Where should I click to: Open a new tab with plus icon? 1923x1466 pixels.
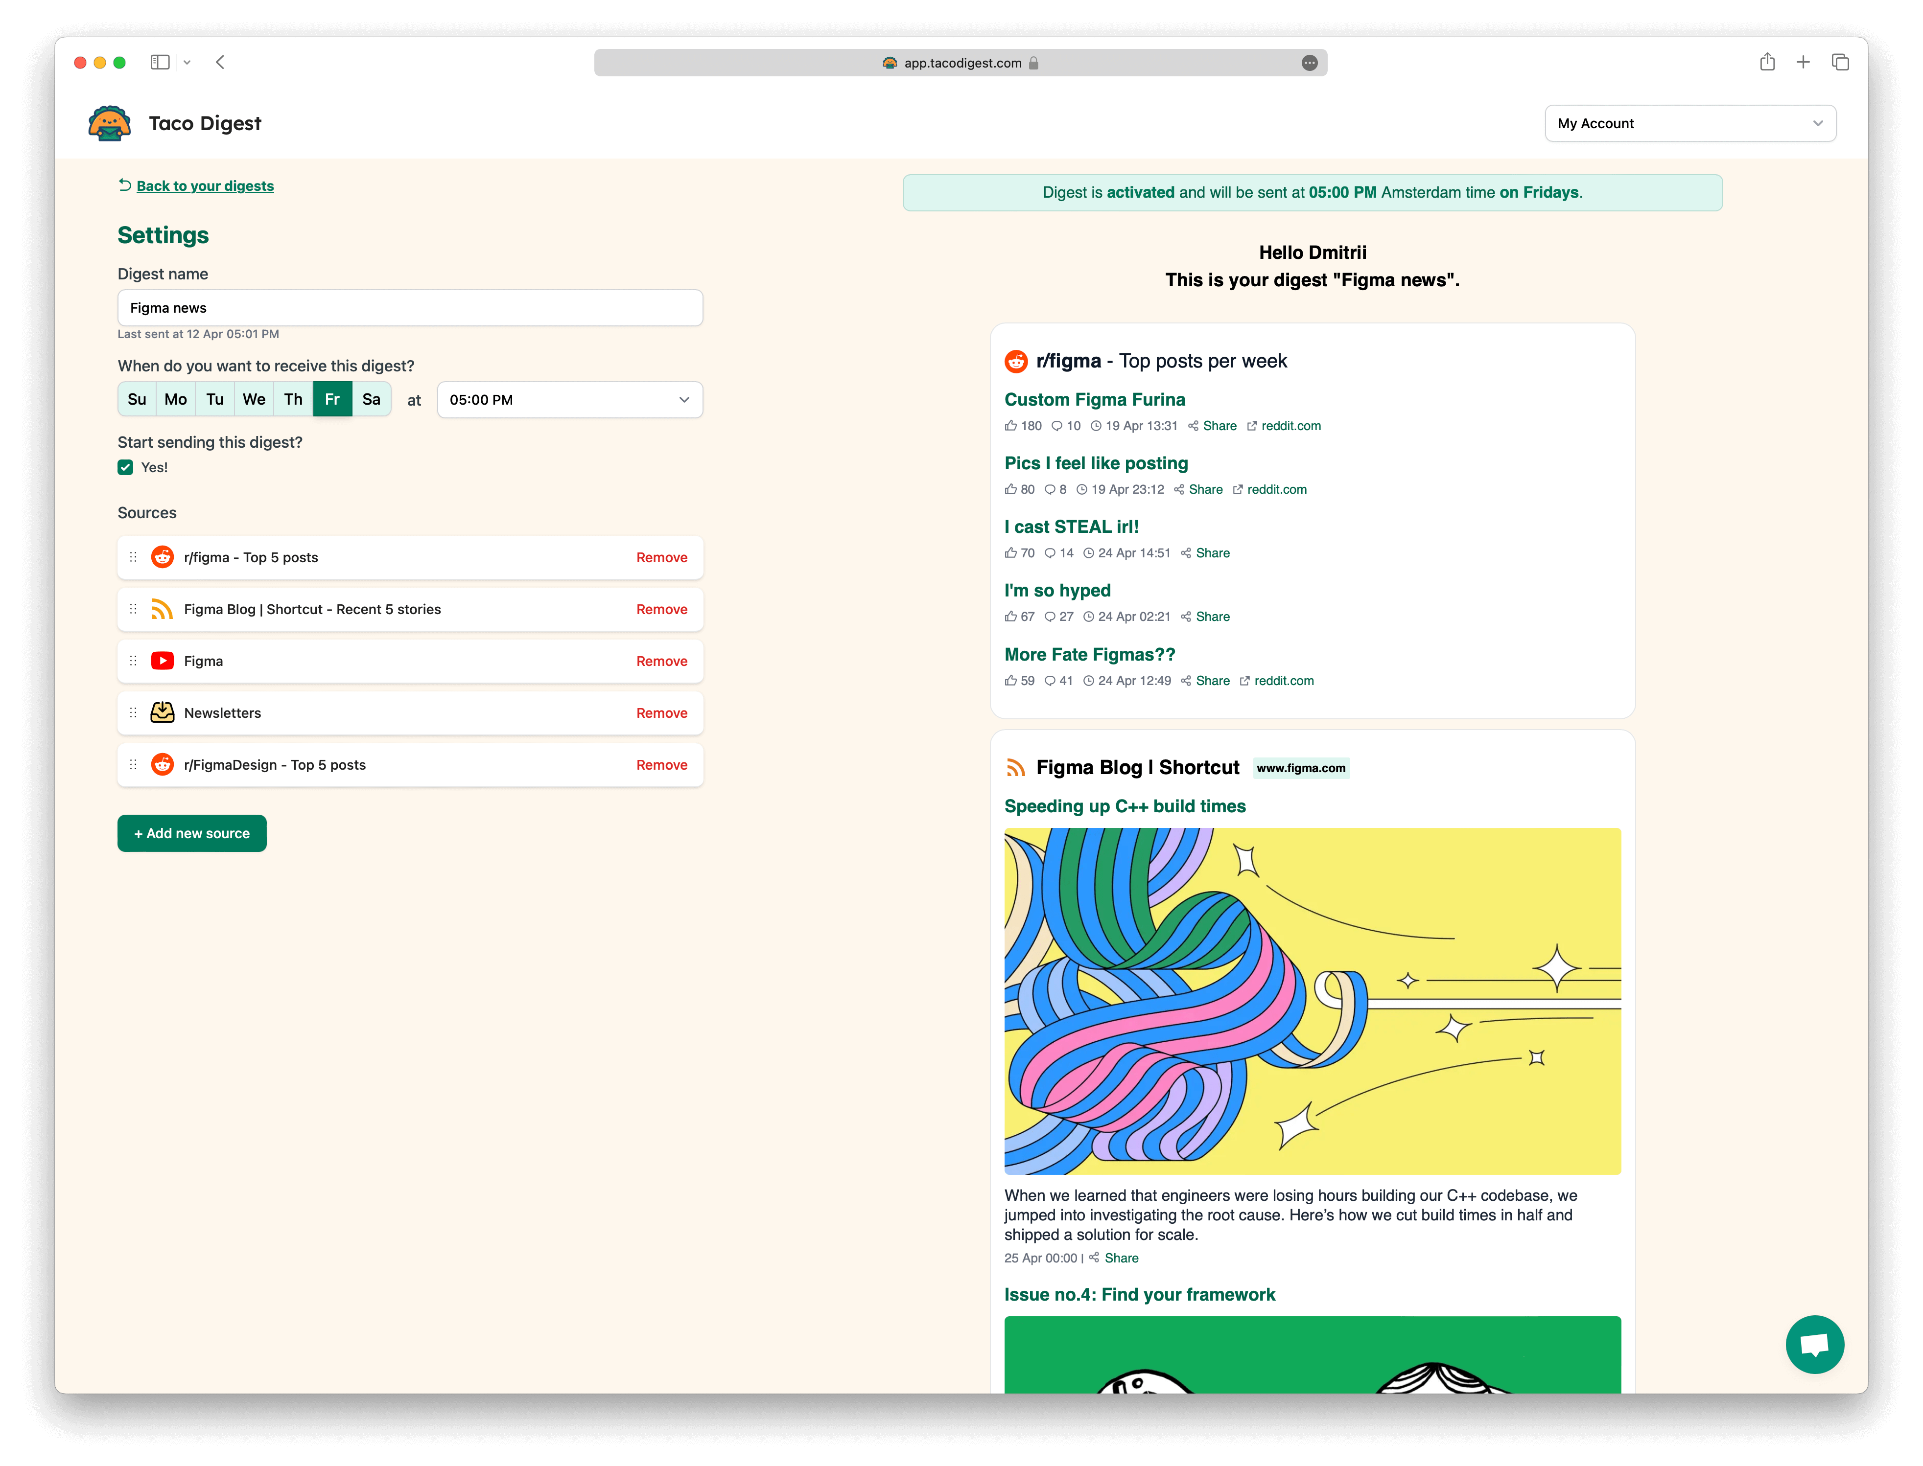1803,62
